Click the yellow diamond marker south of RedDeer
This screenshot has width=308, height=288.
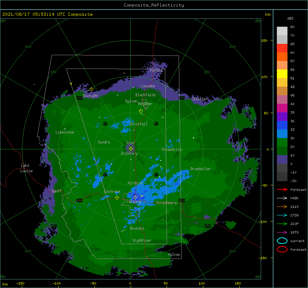point(141,111)
